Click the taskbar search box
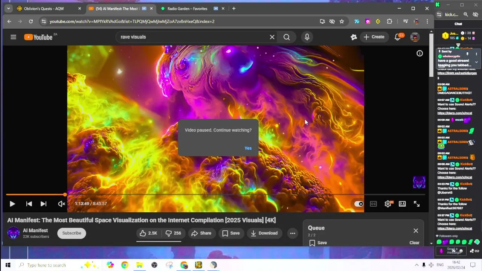 pos(59,265)
